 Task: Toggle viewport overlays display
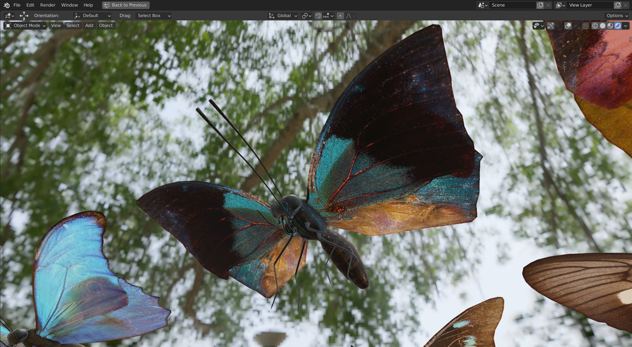[568, 26]
